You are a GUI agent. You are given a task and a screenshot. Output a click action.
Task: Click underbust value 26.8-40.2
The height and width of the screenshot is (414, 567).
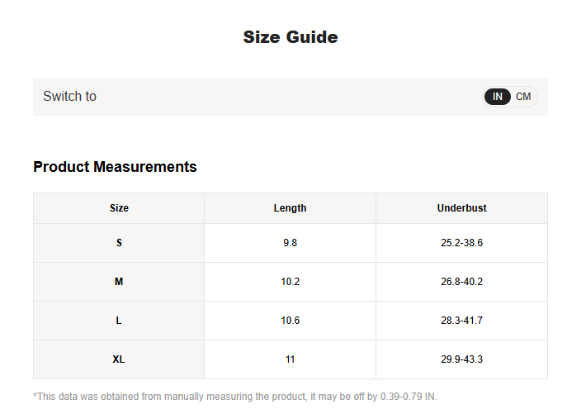tap(462, 282)
